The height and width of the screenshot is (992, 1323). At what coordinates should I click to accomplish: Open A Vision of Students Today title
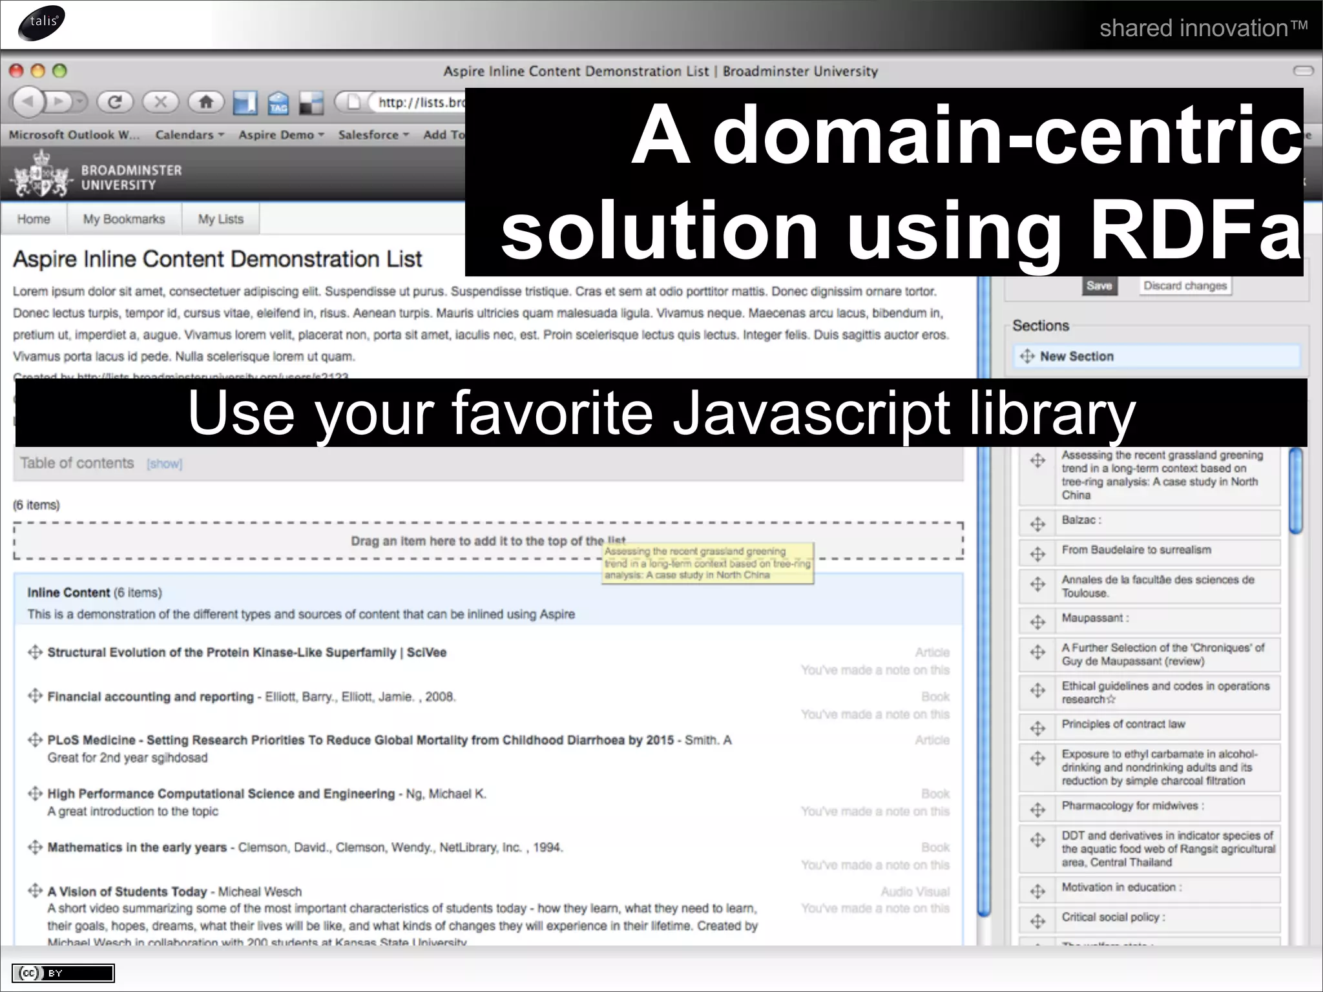[x=127, y=892]
